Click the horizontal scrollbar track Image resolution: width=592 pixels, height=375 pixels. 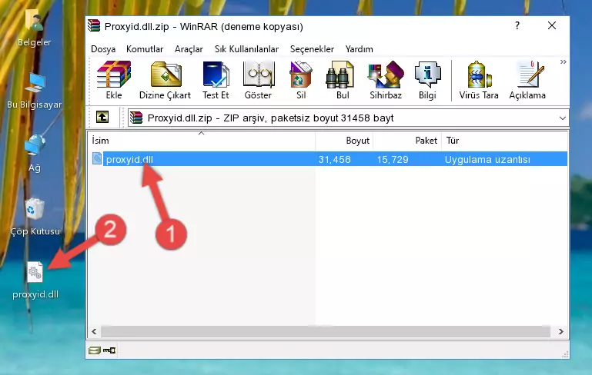326,332
